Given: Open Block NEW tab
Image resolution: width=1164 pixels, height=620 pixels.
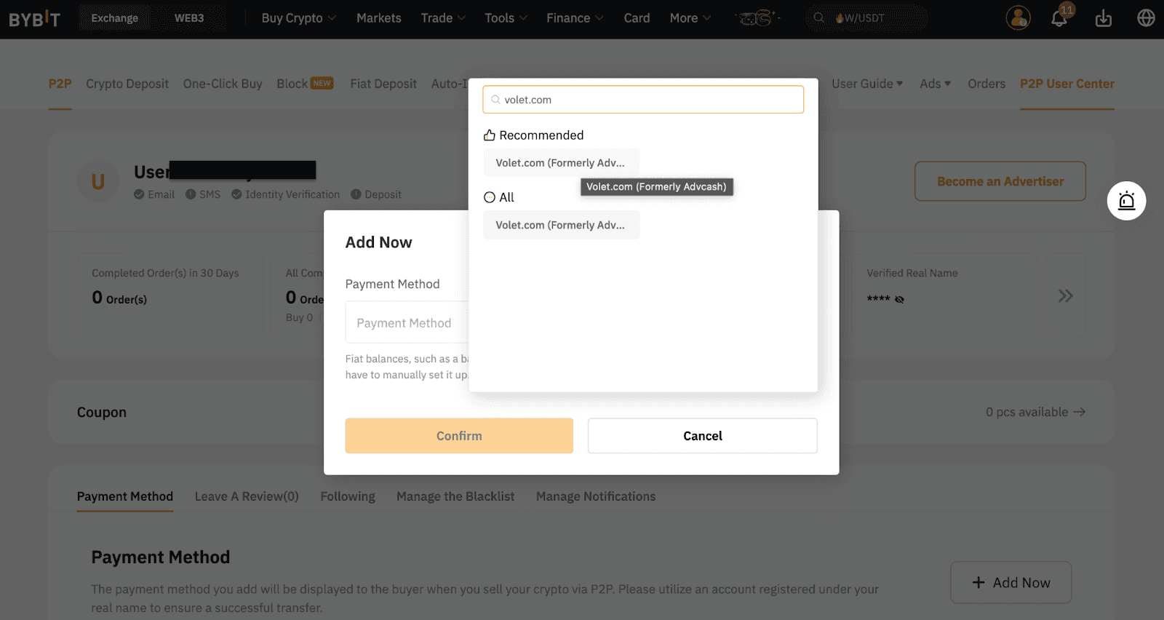Looking at the screenshot, I should [x=305, y=84].
